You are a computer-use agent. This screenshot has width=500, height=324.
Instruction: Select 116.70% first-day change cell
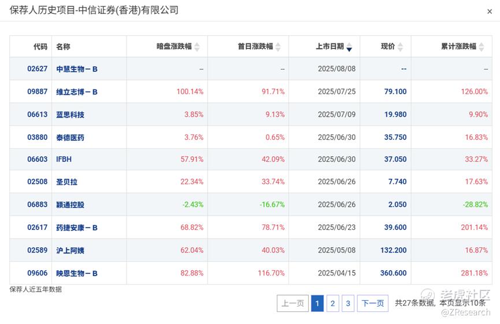tap(271, 273)
